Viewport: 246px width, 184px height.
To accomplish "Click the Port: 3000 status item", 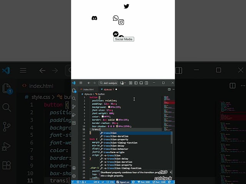I will point(144,182).
